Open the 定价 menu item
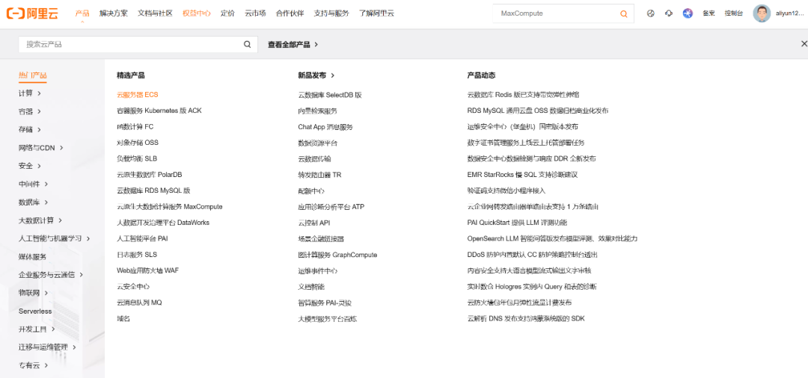Image resolution: width=808 pixels, height=378 pixels. click(x=227, y=13)
